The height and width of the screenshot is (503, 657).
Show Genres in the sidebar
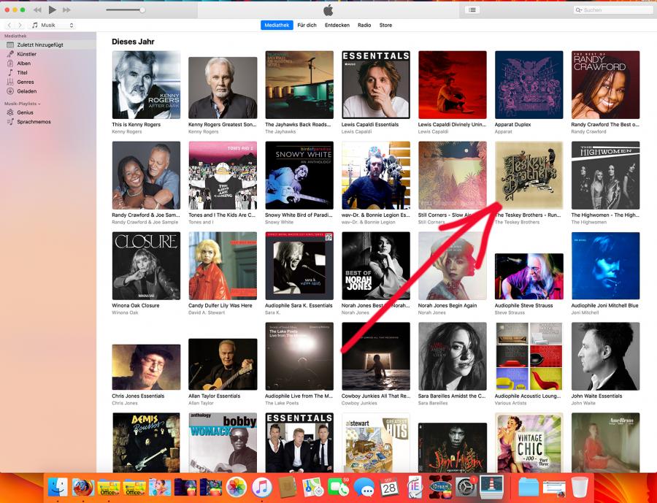[x=25, y=82]
